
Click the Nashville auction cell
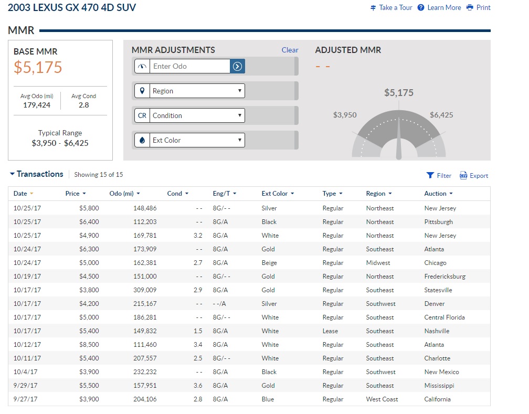pos(437,331)
